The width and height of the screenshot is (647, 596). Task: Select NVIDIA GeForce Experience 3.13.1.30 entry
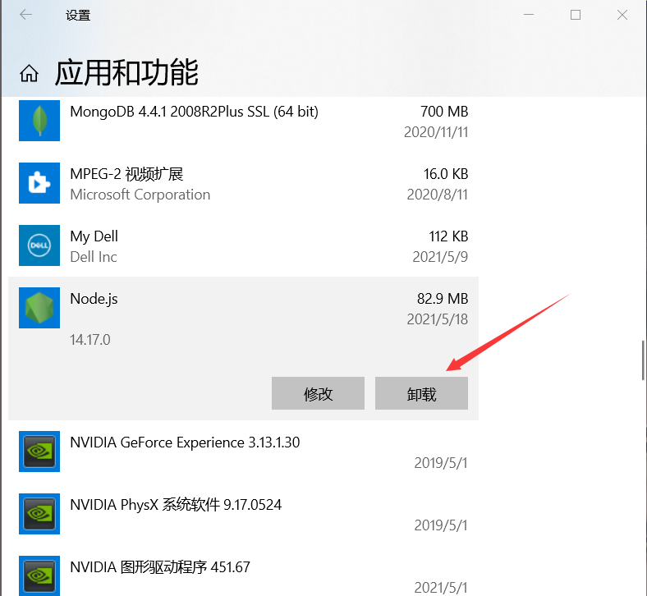185,442
